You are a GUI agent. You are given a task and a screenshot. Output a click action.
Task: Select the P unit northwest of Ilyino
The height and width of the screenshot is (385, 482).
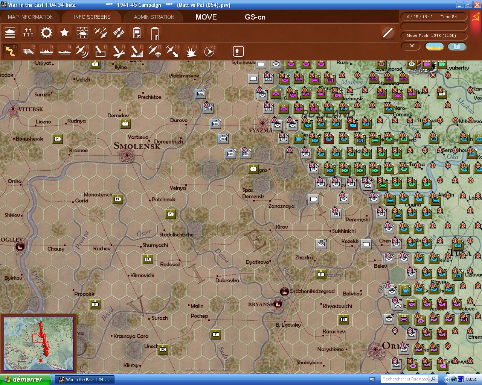tap(95, 64)
